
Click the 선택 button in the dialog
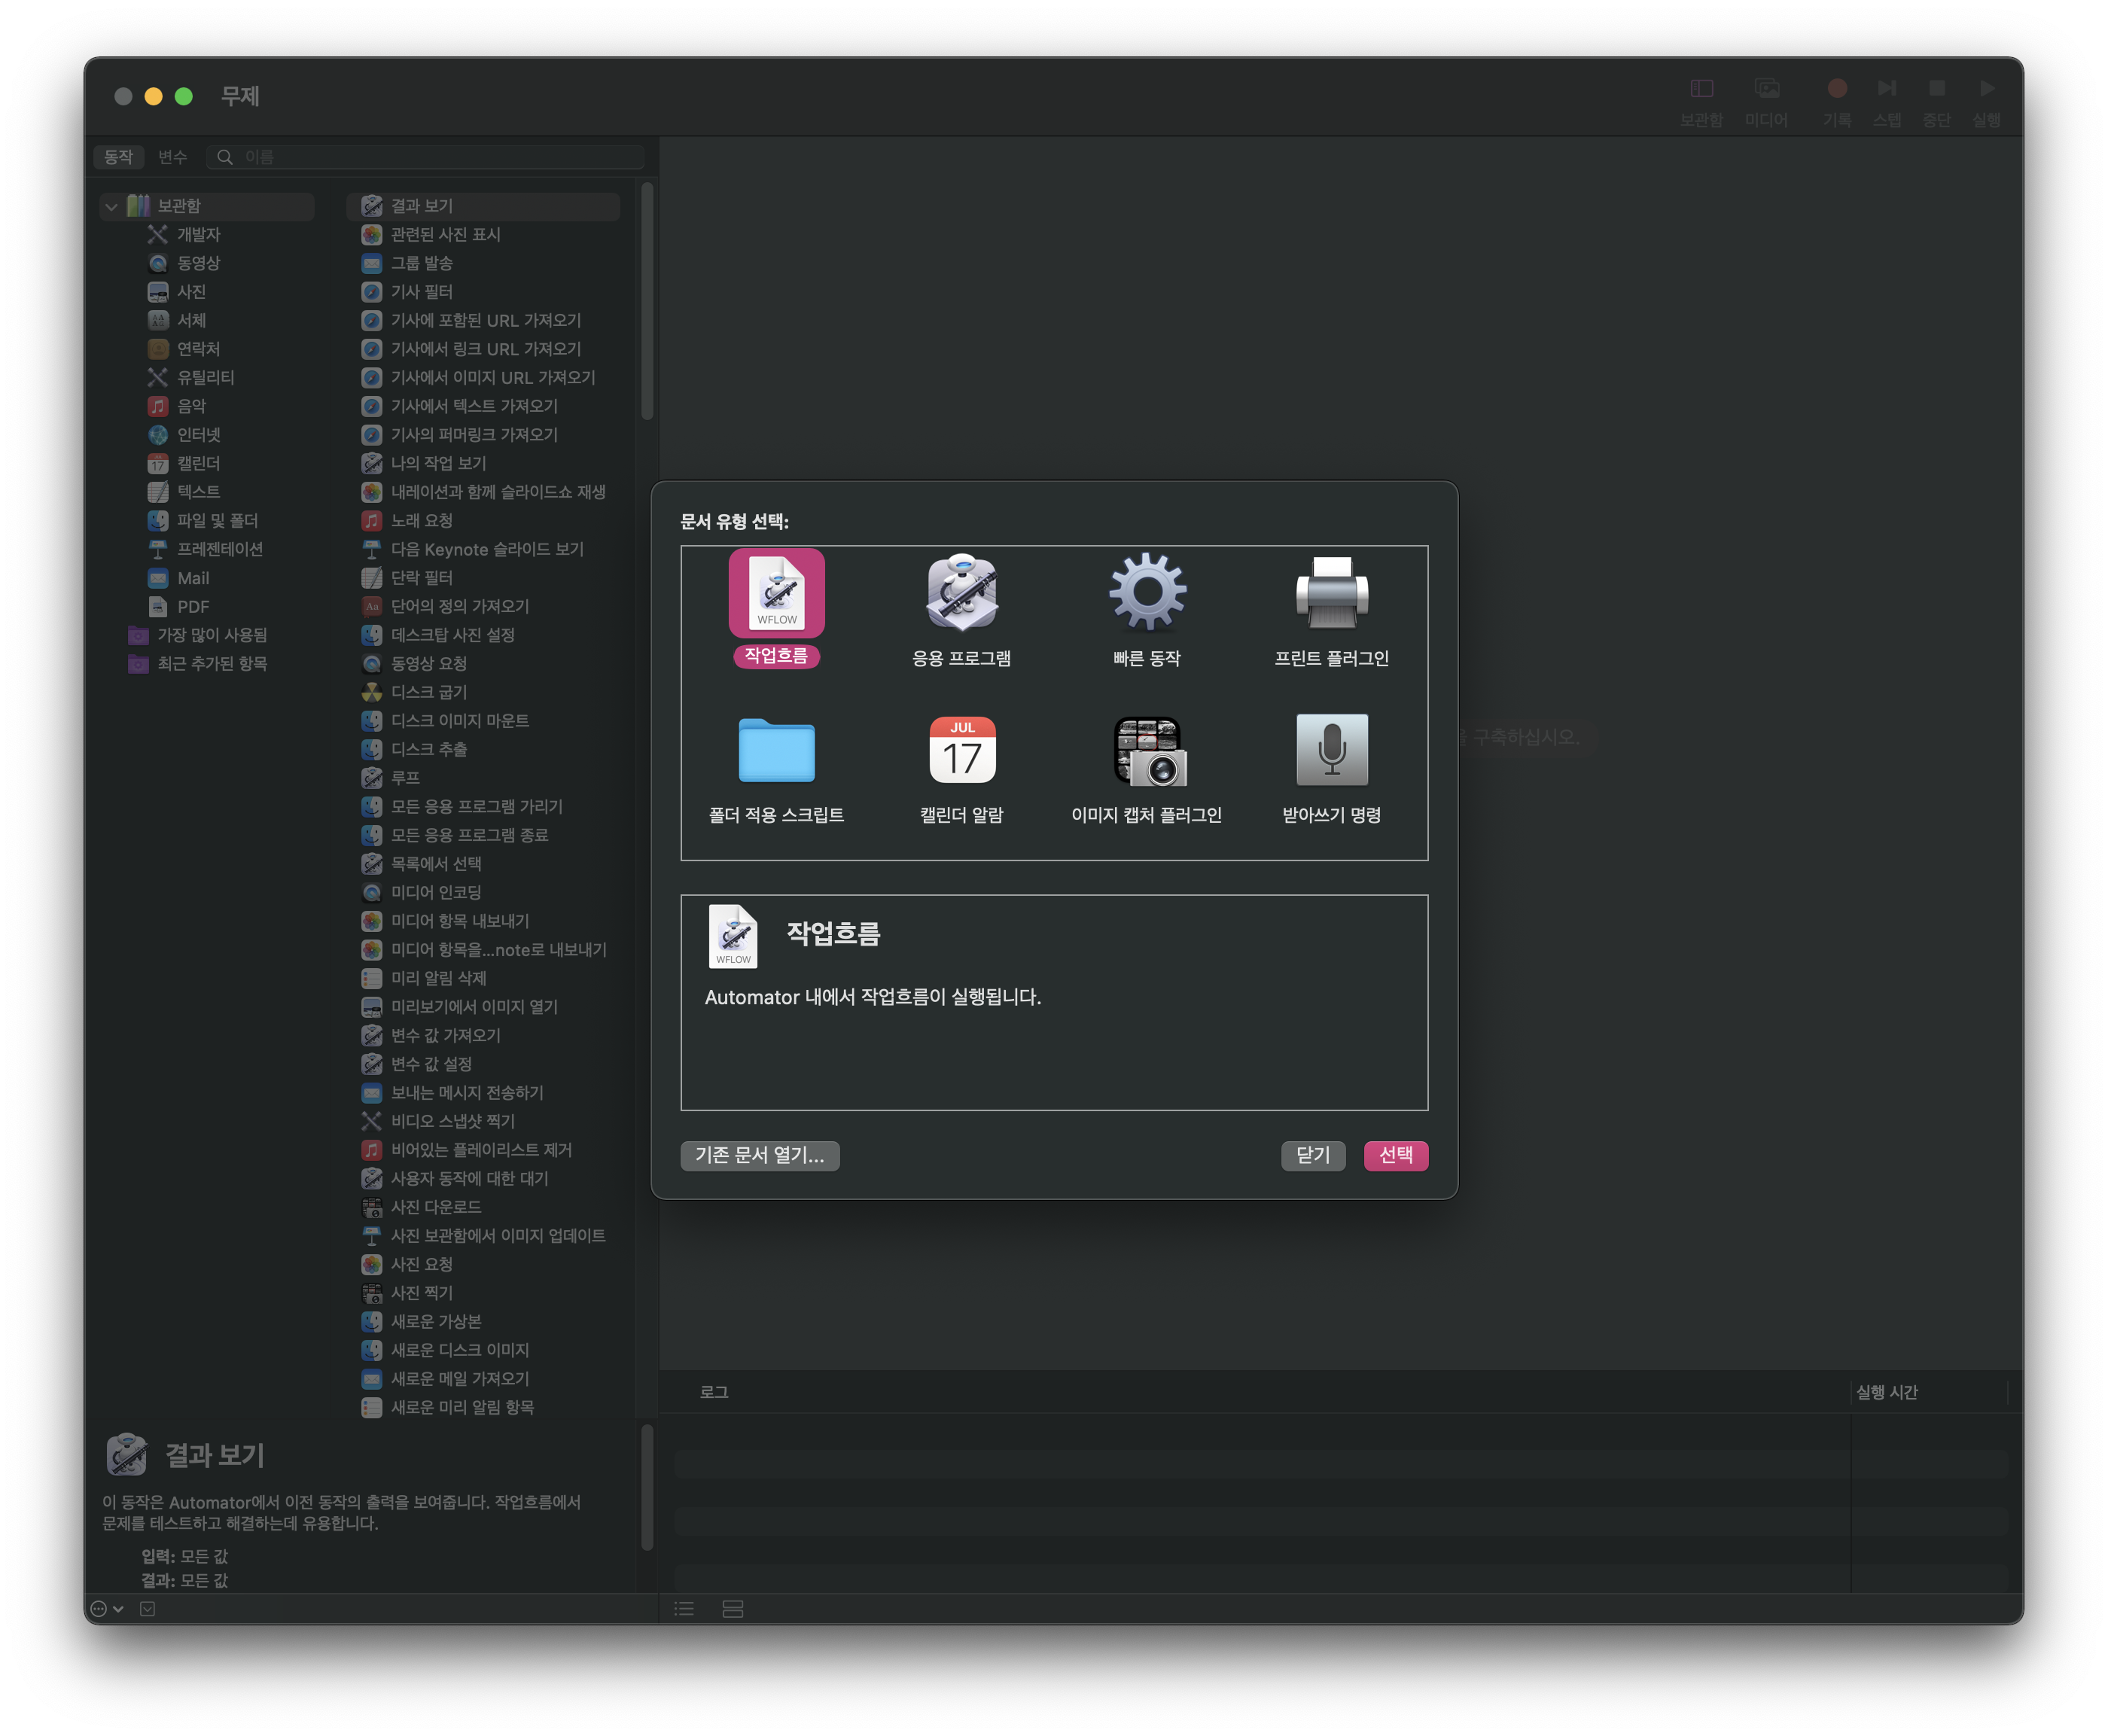pyautogui.click(x=1396, y=1156)
